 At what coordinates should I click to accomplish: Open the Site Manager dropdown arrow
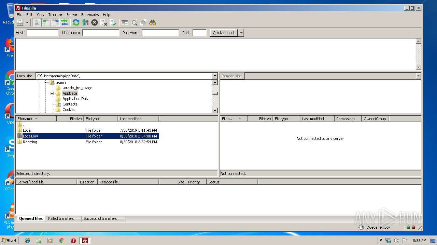(x=27, y=22)
